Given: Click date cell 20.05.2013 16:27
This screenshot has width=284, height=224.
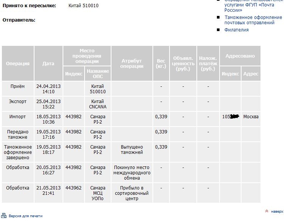Looking at the screenshot, I should click(x=49, y=172).
